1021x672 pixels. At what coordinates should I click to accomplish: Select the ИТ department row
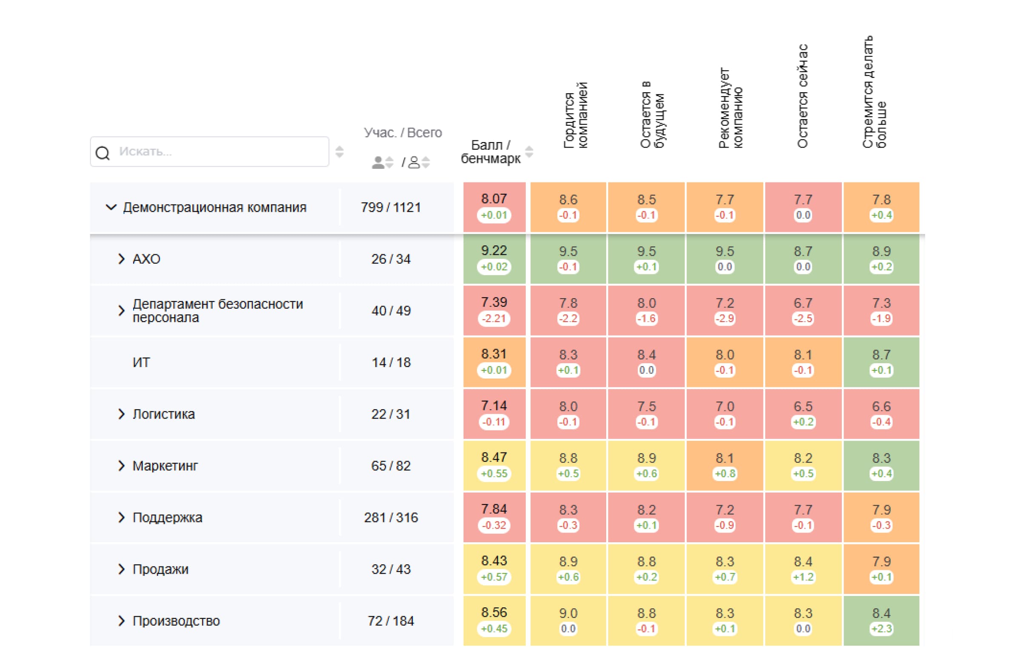(x=142, y=363)
